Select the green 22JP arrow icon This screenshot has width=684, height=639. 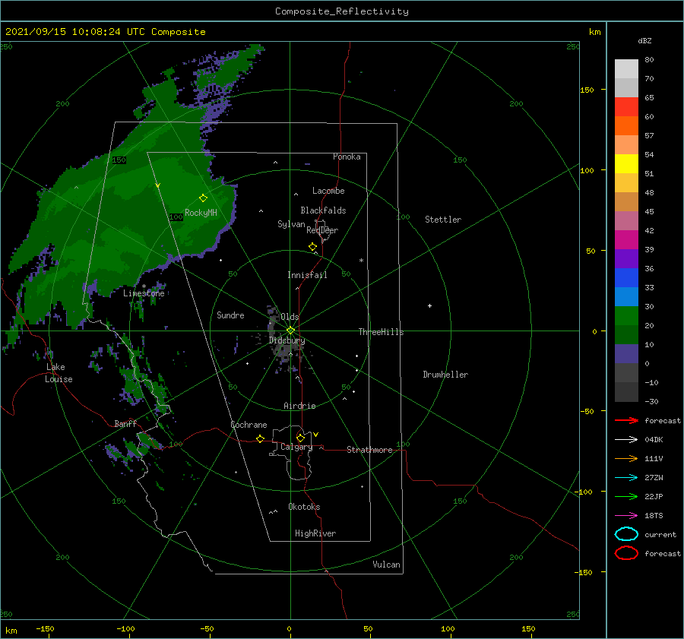[x=626, y=496]
